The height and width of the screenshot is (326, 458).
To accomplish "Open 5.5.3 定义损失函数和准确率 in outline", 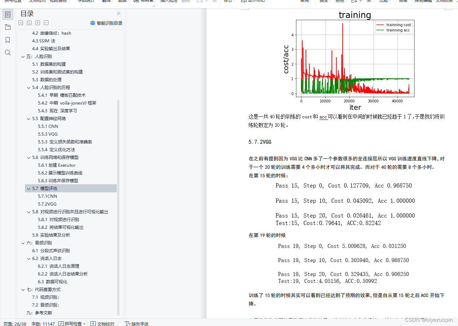I will pos(65,142).
